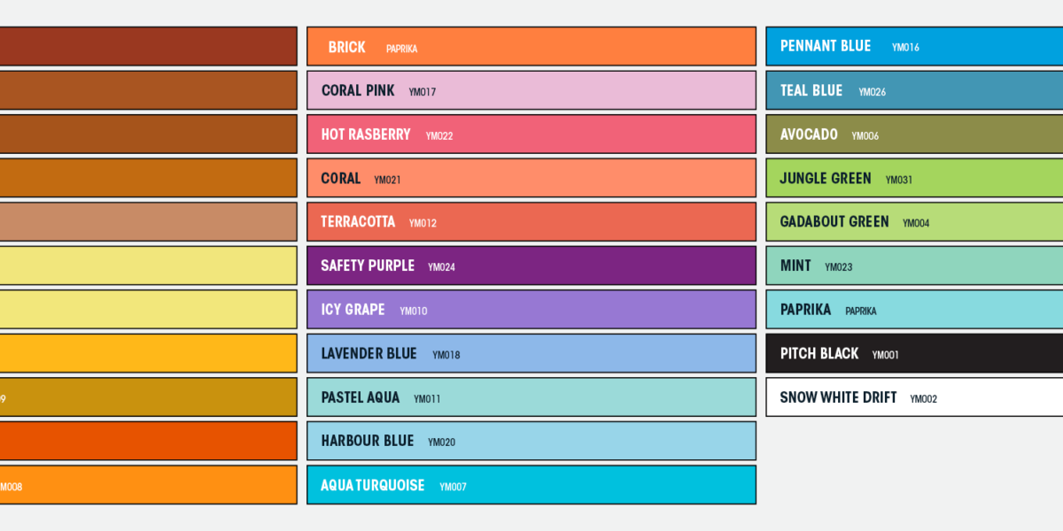Click the Gadabout Green color bar
The image size is (1063, 531).
coord(914,222)
